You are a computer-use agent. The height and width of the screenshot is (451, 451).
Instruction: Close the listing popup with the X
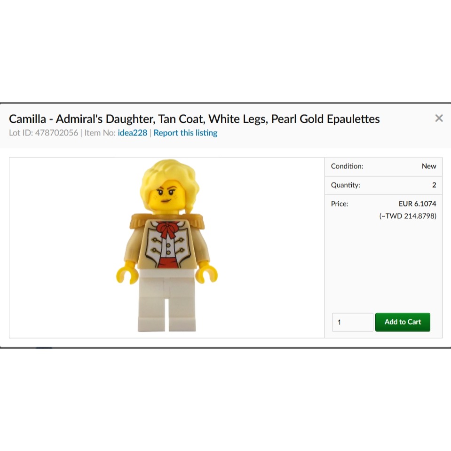point(439,118)
